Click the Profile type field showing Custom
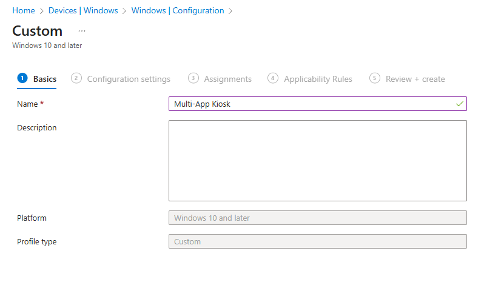This screenshot has height=285, width=484. [x=318, y=241]
